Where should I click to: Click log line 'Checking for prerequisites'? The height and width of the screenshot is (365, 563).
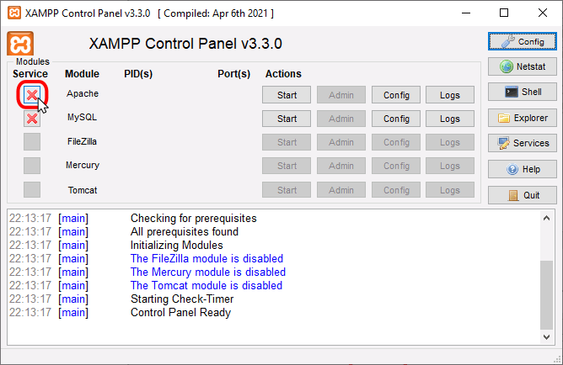point(194,218)
